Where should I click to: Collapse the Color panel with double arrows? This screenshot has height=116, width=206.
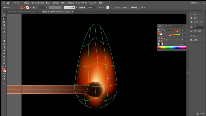184,26
